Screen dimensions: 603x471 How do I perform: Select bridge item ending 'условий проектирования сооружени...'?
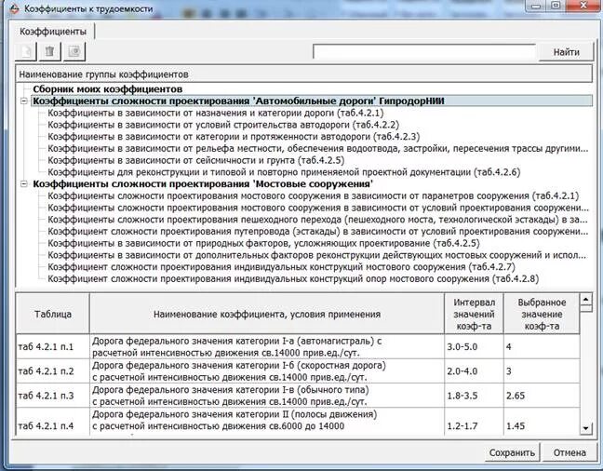[318, 208]
